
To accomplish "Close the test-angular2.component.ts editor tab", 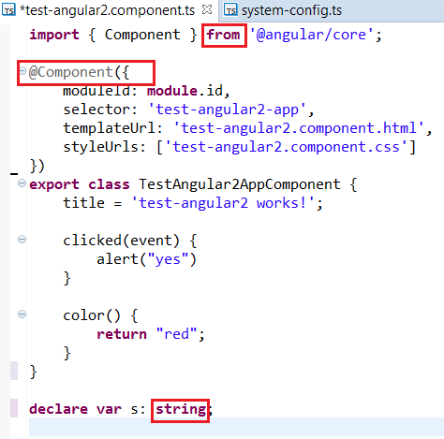I will point(207,9).
